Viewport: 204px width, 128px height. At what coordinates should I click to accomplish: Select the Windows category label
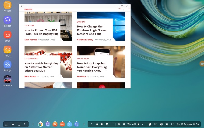tap(81, 22)
